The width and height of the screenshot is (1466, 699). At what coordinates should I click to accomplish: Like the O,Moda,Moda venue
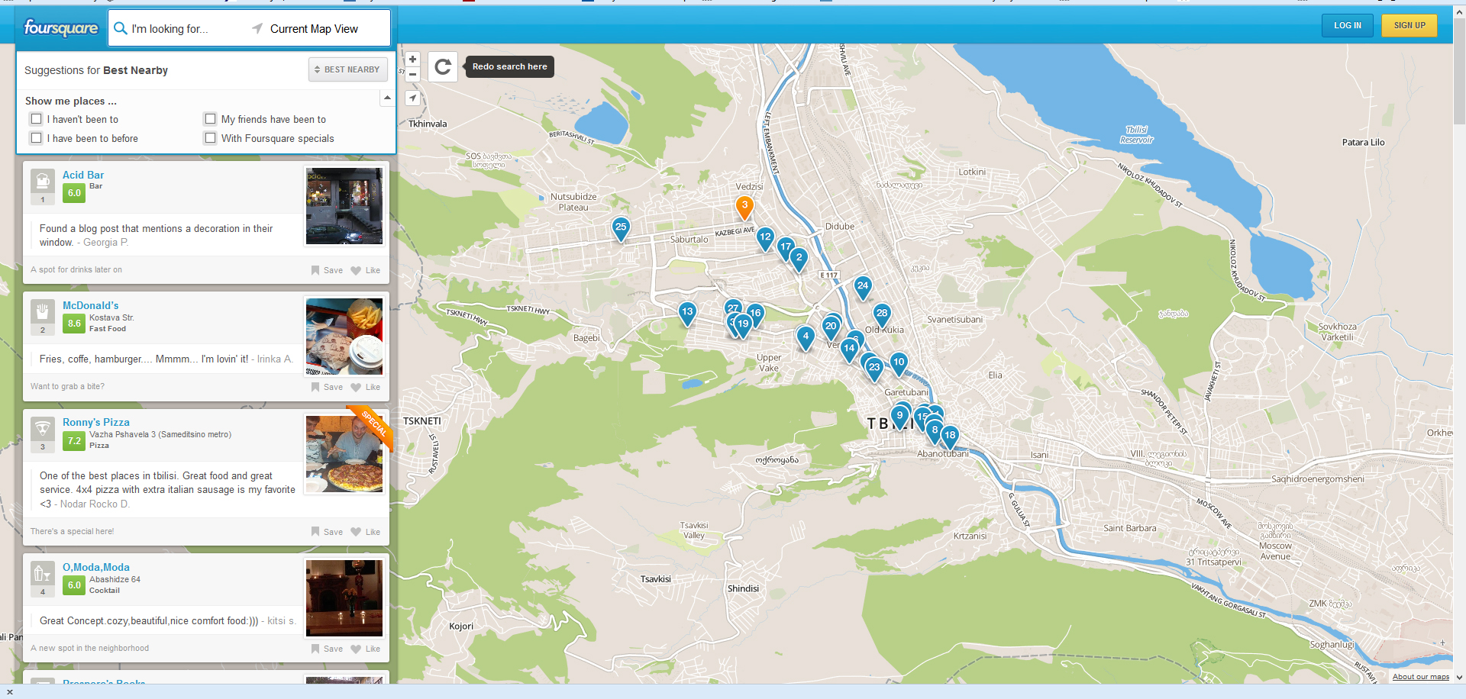pos(365,649)
